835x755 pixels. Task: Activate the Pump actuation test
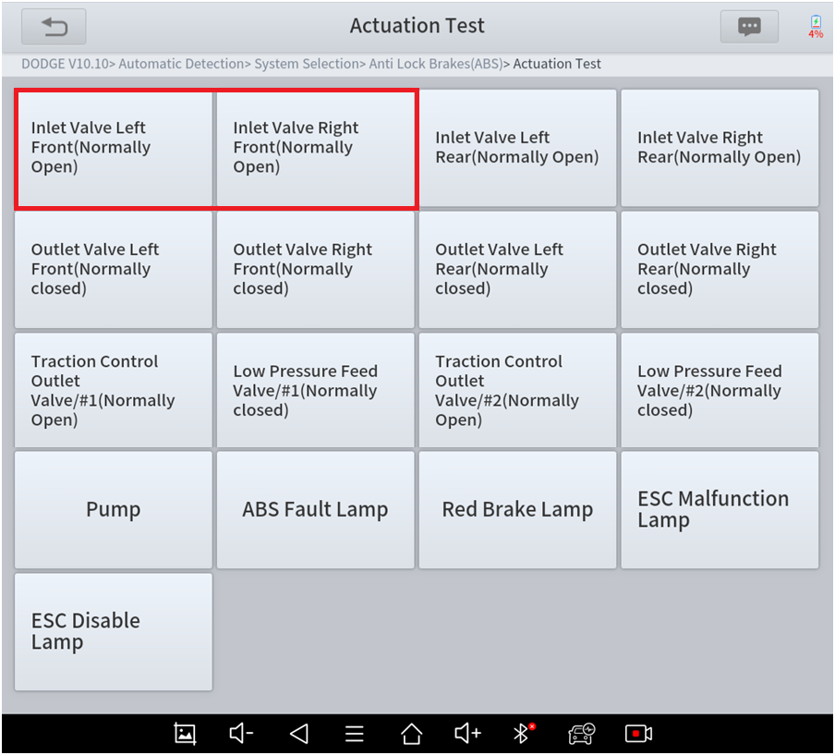pyautogui.click(x=114, y=510)
